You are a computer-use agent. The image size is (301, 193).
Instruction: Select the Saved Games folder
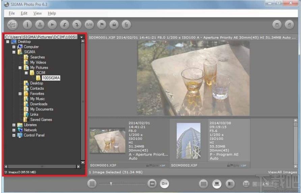click(x=41, y=120)
